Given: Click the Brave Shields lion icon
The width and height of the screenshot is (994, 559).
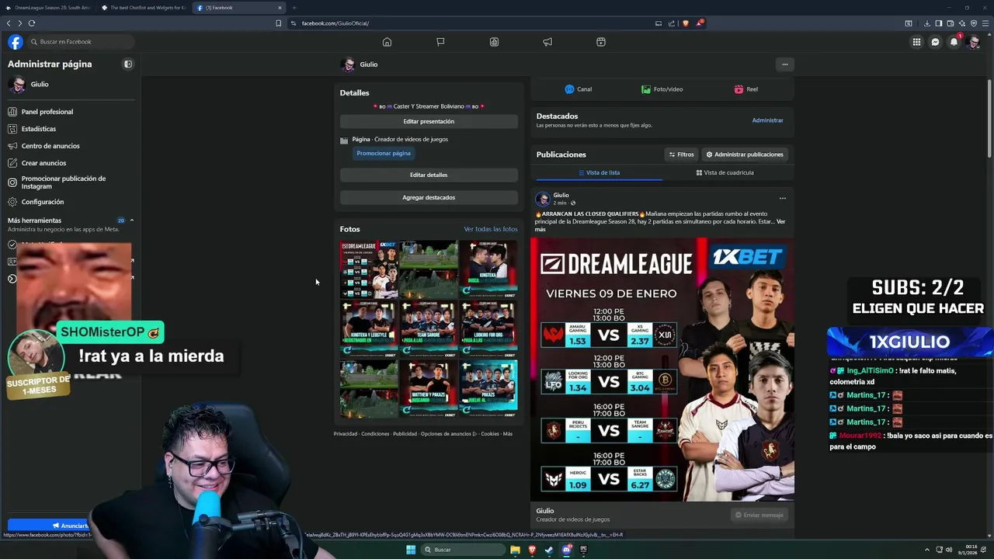Looking at the screenshot, I should [685, 23].
